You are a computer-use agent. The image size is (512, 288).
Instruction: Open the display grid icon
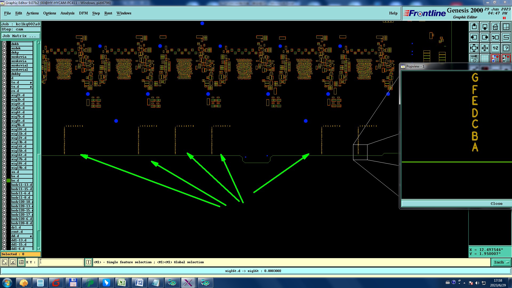tap(485, 58)
